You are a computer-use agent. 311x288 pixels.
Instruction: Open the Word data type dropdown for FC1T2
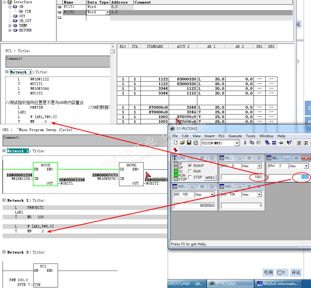pyautogui.click(x=107, y=12)
